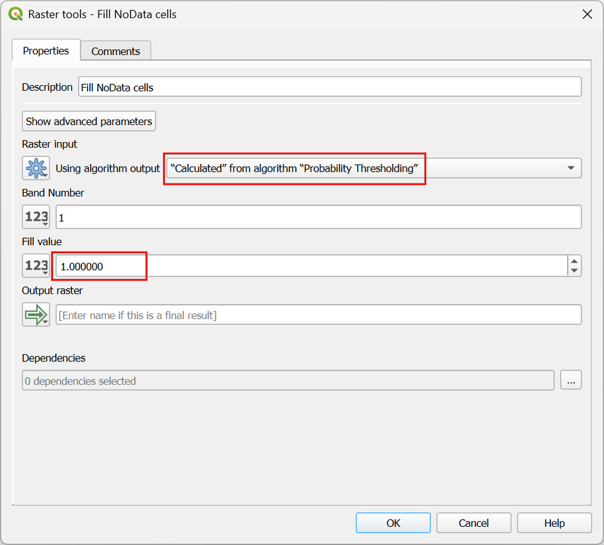Open the Raster input algorithm output dropdown
The image size is (604, 545).
pos(374,168)
